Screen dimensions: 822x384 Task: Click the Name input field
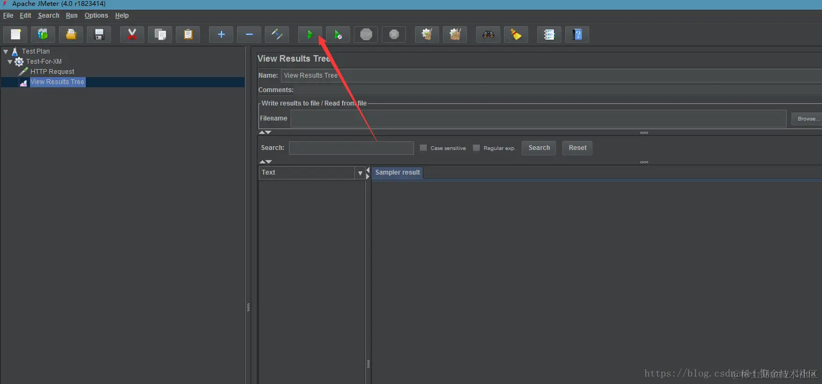(551, 76)
